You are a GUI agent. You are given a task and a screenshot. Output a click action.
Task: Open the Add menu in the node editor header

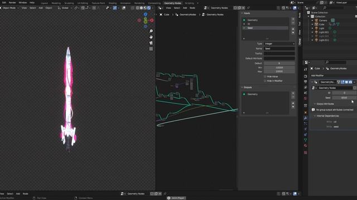pyautogui.click(x=185, y=8)
